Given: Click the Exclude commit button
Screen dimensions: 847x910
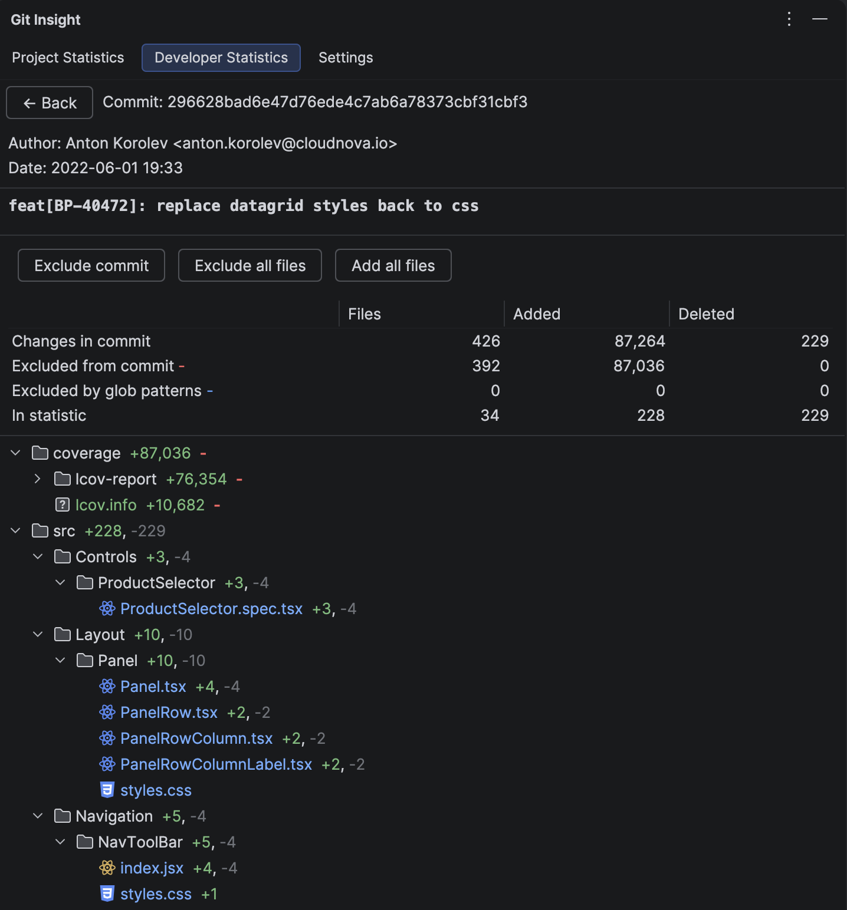Looking at the screenshot, I should [x=91, y=265].
